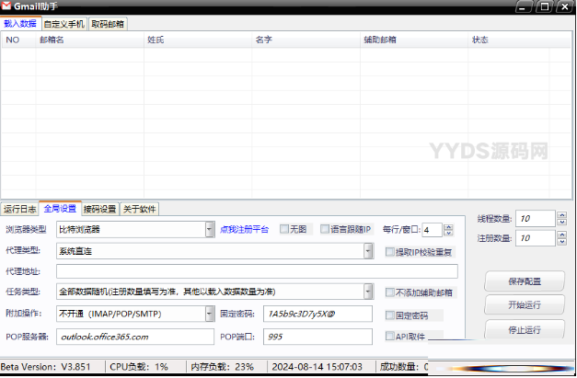
Task: Select the 全局设置 tab
Action: point(60,209)
